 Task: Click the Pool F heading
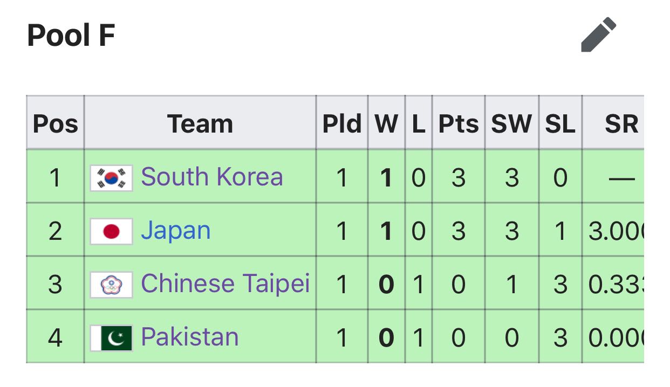[x=71, y=36]
